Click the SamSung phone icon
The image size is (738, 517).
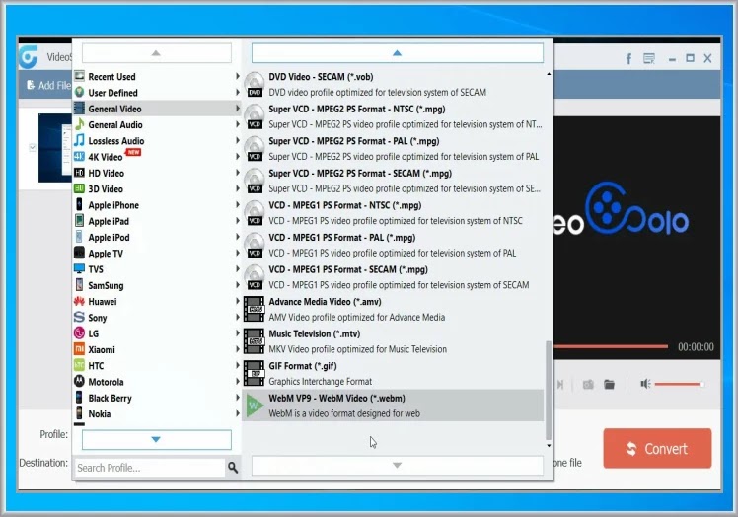point(79,285)
